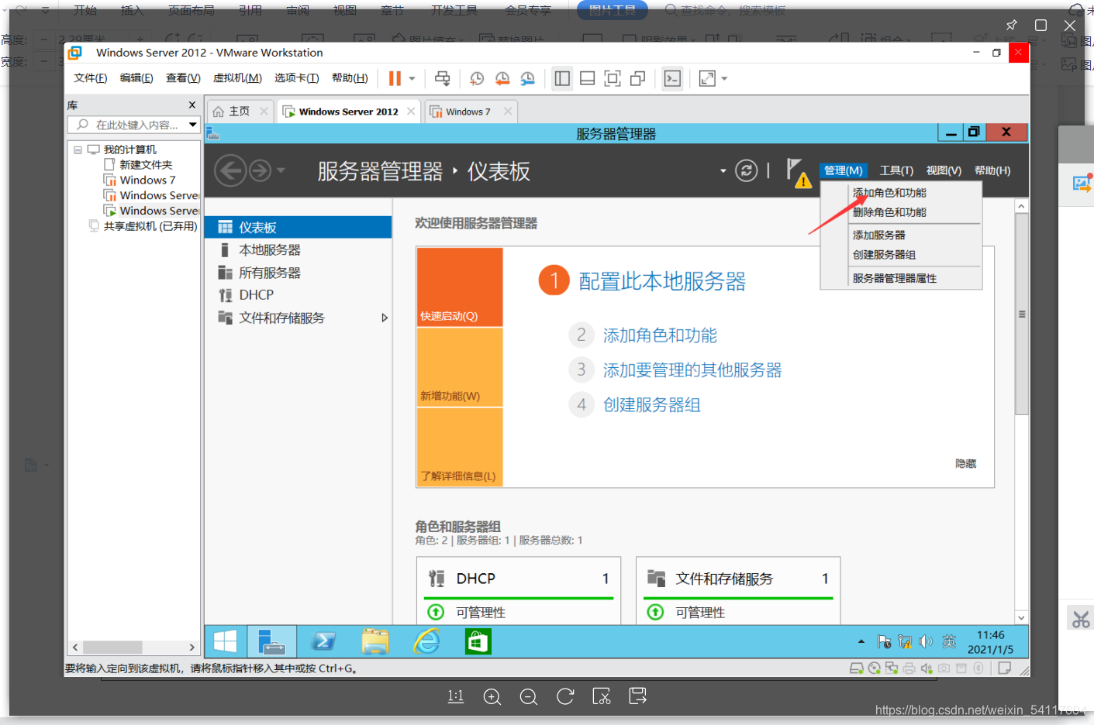
Task: Click the DHCP role tile header
Action: [x=519, y=579]
